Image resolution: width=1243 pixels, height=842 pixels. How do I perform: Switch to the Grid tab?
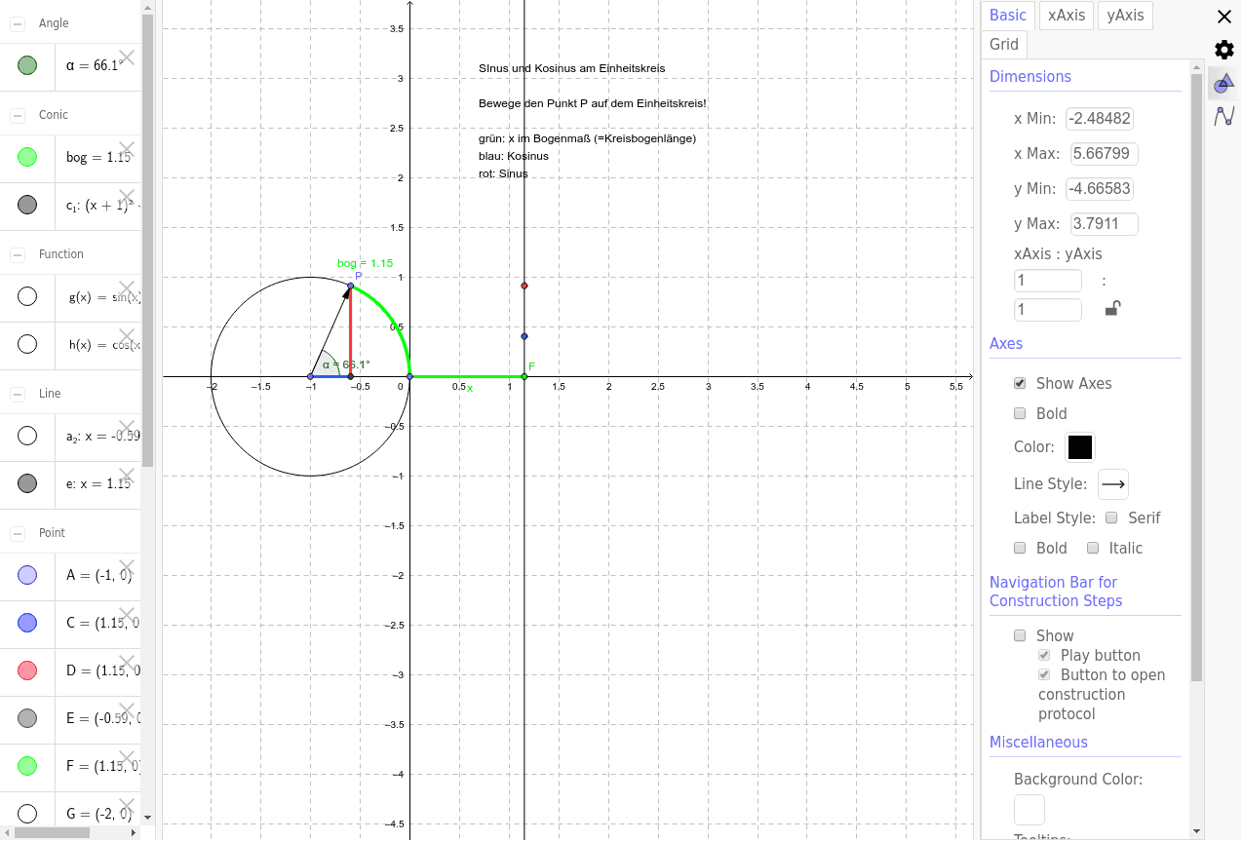1004,45
